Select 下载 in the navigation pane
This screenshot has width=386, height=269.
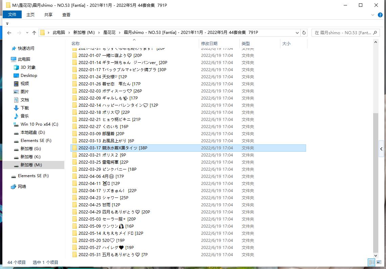click(25, 108)
